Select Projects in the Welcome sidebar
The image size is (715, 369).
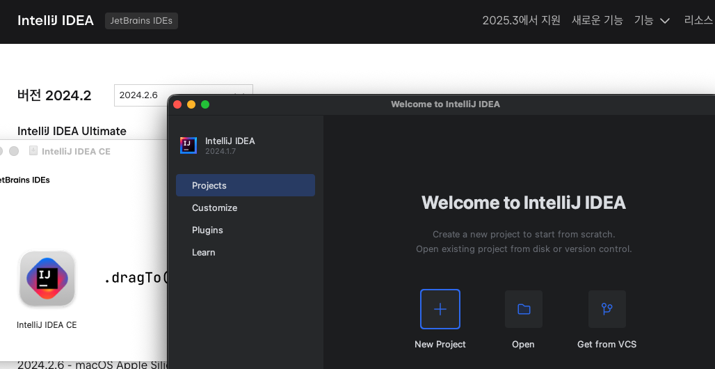(246, 185)
